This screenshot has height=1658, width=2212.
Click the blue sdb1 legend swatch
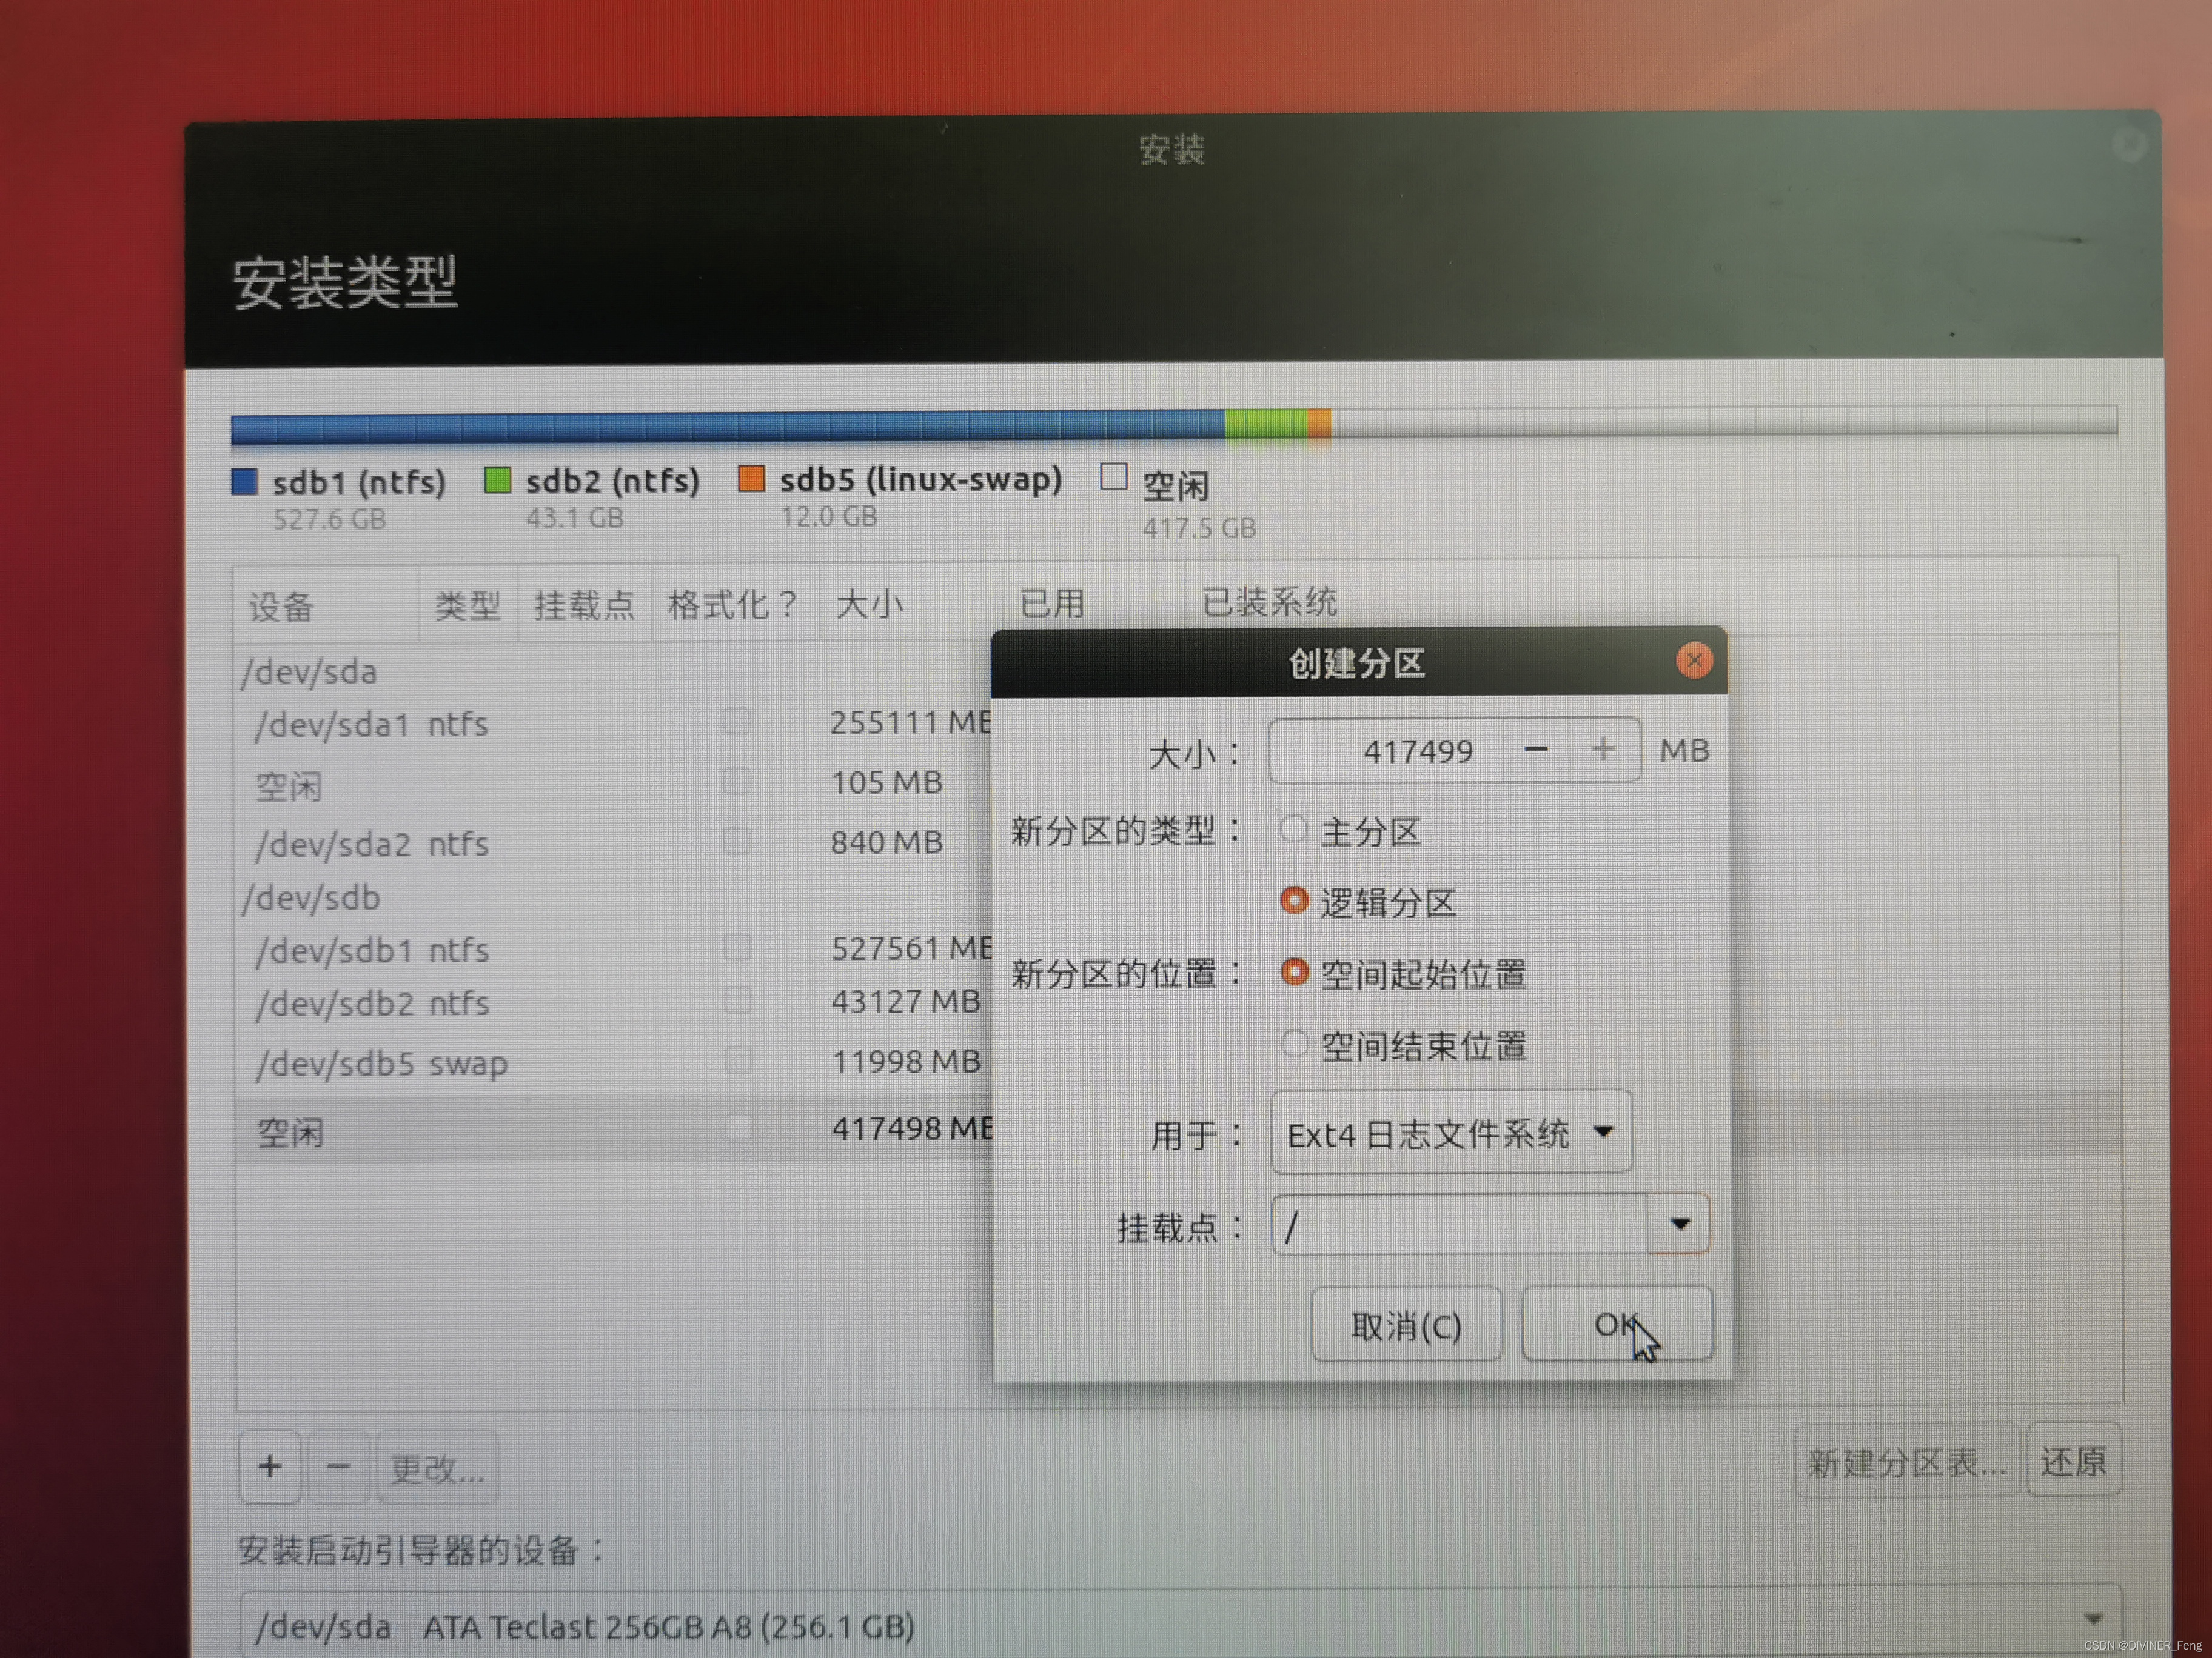pos(245,483)
